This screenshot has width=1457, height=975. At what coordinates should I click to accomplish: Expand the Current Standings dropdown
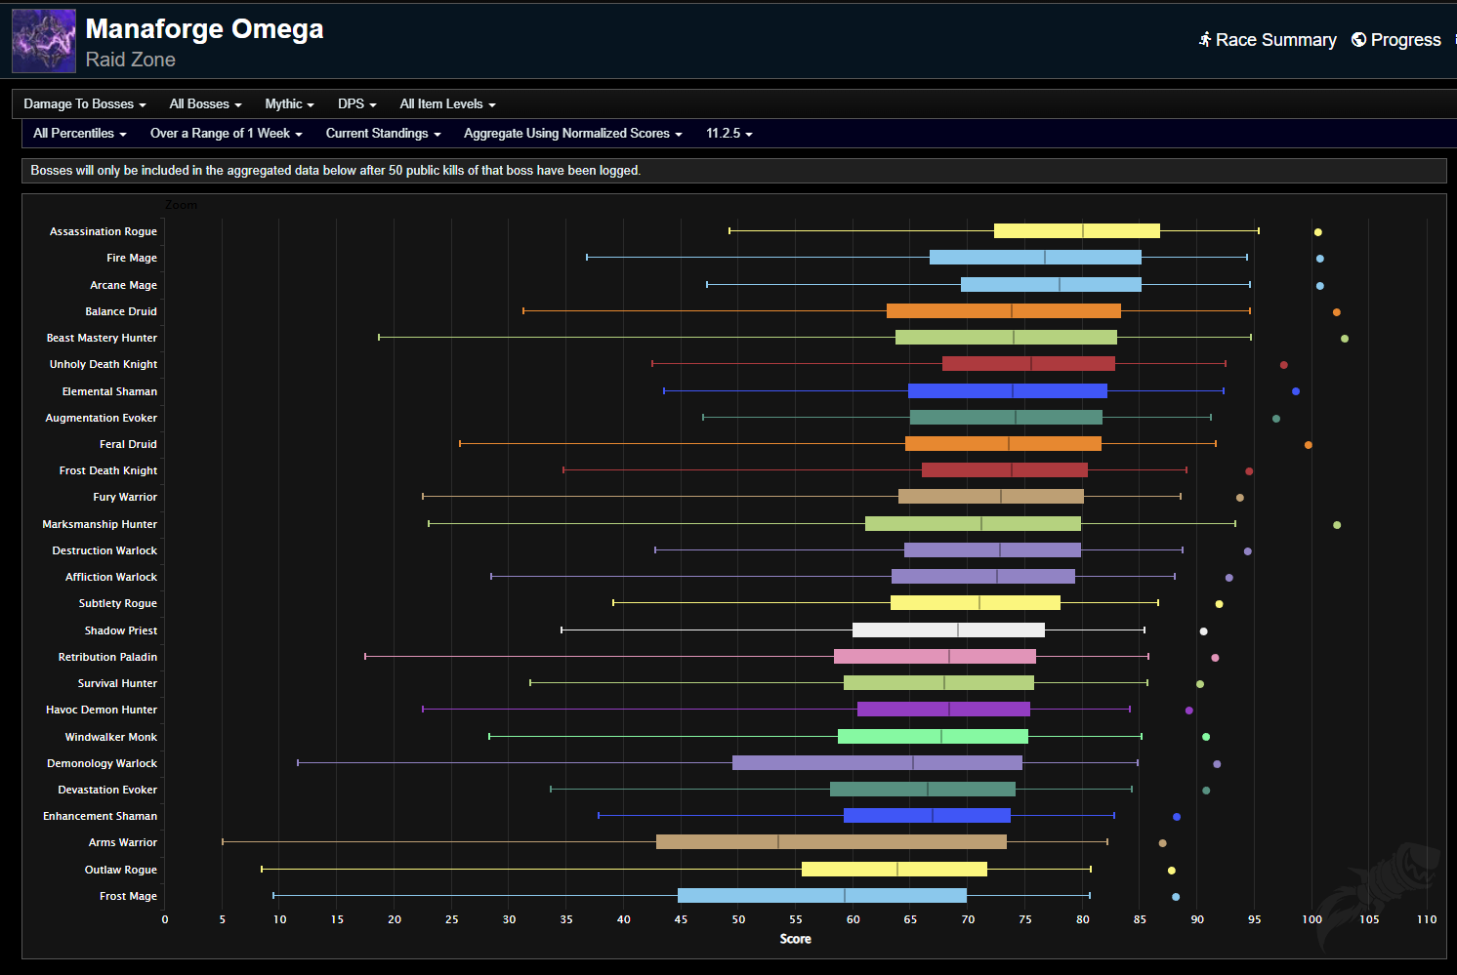[383, 134]
